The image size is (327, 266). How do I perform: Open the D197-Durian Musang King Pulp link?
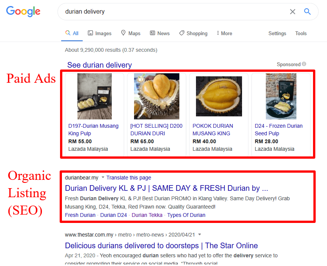tap(93, 130)
